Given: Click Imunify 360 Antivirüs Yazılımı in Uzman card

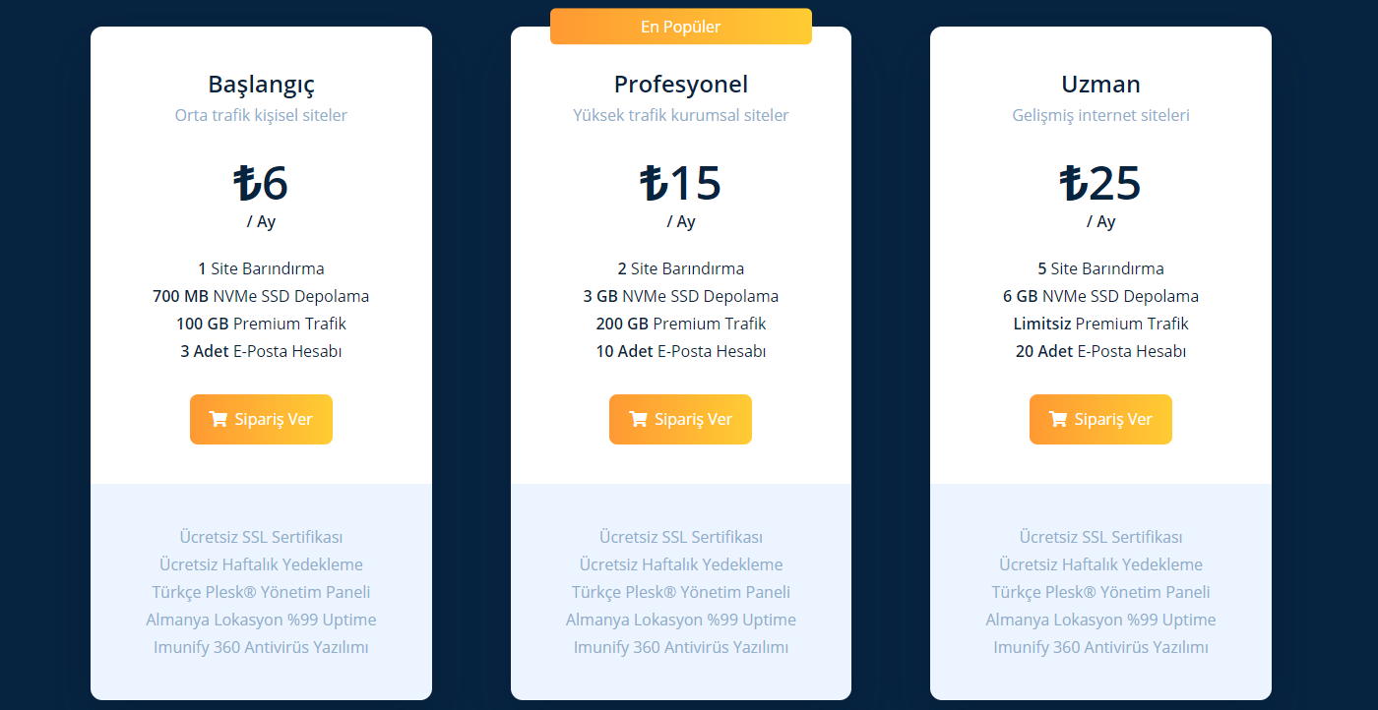Looking at the screenshot, I should tap(1100, 647).
